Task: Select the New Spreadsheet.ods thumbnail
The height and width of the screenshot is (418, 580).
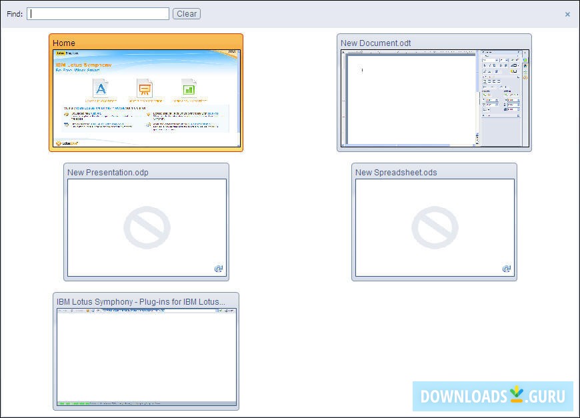Action: click(x=434, y=222)
